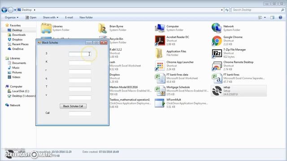Open Local Disk (C:) in sidebar
287x161 pixels.
coord(21,91)
